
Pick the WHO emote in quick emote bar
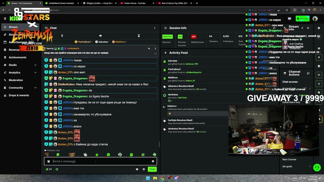[x=72, y=154]
